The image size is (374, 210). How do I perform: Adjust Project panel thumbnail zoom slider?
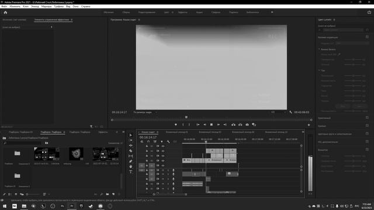click(33, 194)
